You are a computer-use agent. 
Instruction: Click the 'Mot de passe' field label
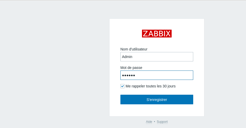(x=131, y=68)
